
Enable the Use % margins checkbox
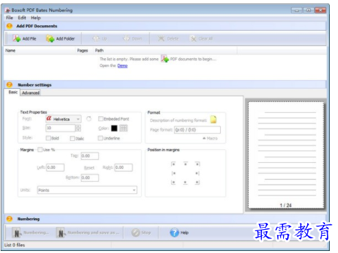[x=40, y=150]
